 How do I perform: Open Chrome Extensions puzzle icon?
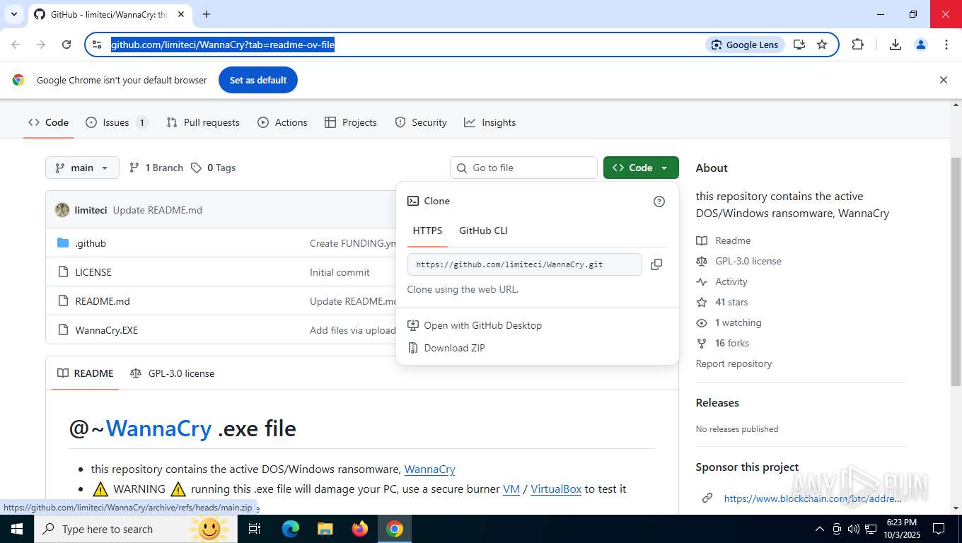[858, 45]
